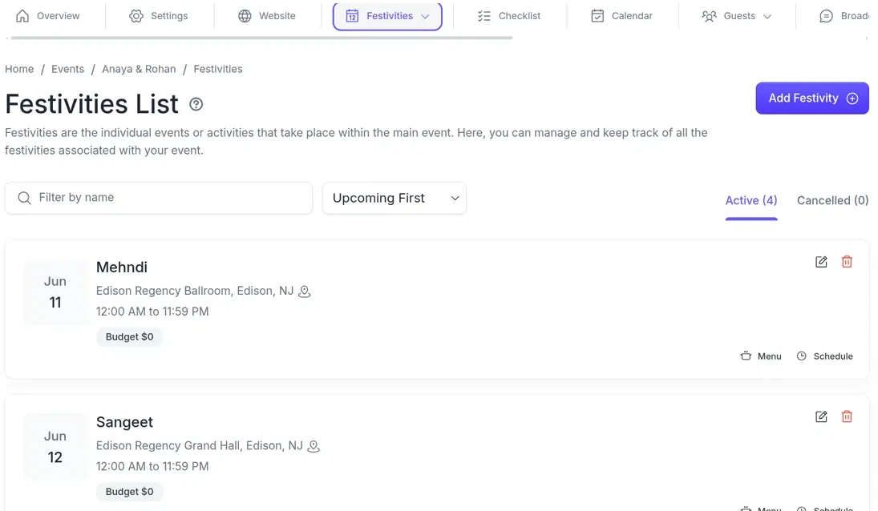Viewport: 878px width, 511px height.
Task: Go to Events breadcrumb link
Action: (67, 69)
